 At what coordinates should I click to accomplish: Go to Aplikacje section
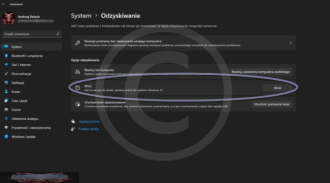pos(18,83)
